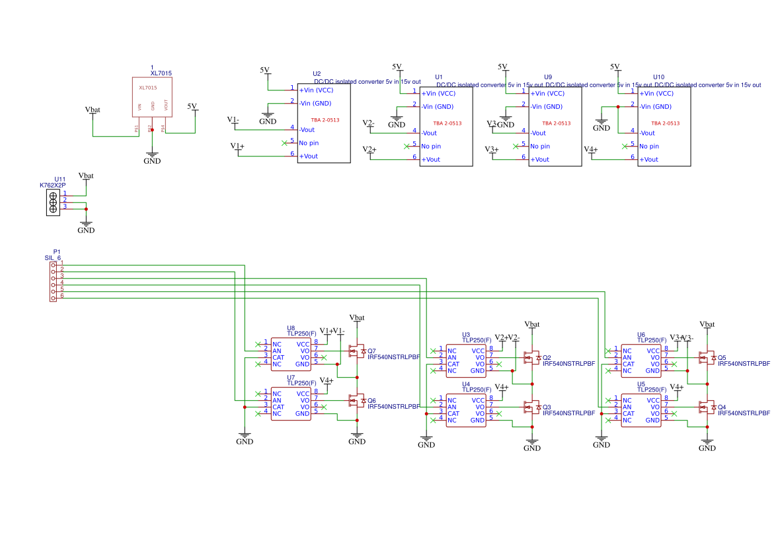778x546 pixels.
Task: Click the Q7 MOSFET symbol
Action: point(358,351)
